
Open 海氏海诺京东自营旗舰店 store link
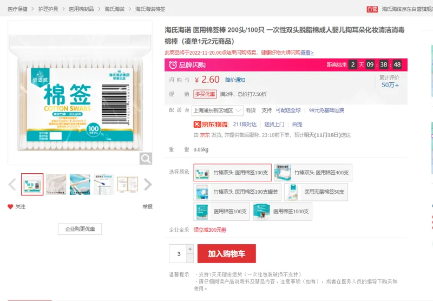(408, 9)
